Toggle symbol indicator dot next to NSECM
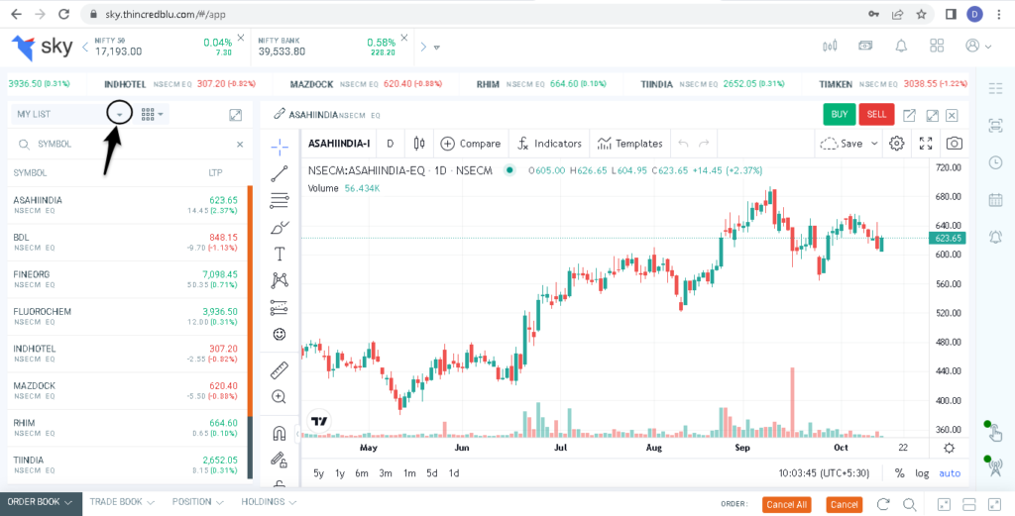 coord(510,170)
